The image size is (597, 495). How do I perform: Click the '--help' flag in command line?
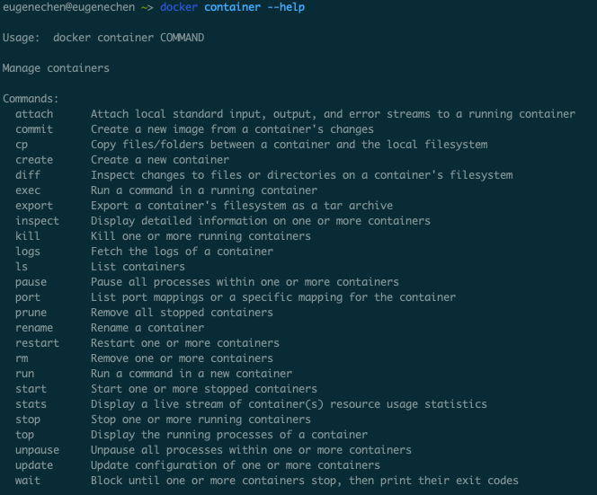click(x=286, y=7)
